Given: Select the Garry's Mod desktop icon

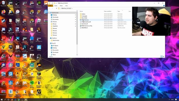Looking at the screenshot, I should [11, 75].
